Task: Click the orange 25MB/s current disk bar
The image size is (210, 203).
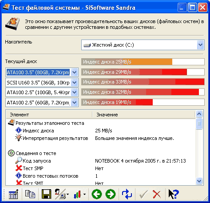Action: click(x=143, y=62)
